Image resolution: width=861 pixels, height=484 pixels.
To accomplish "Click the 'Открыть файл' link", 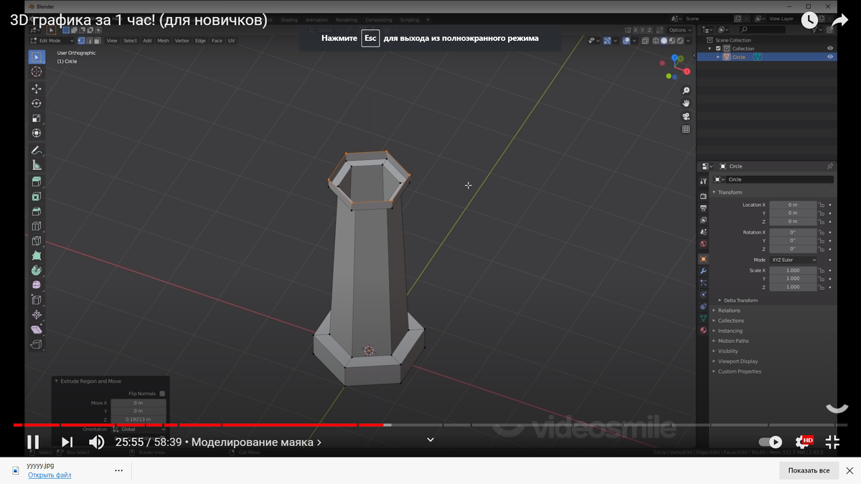I will pyautogui.click(x=50, y=475).
